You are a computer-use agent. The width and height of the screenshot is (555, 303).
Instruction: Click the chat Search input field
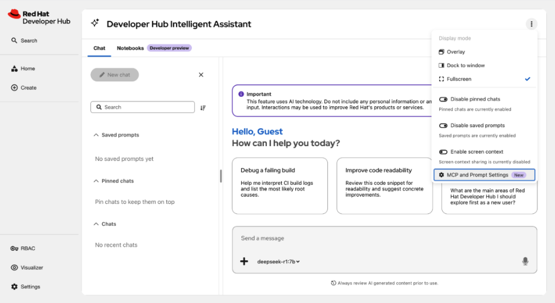tap(143, 107)
